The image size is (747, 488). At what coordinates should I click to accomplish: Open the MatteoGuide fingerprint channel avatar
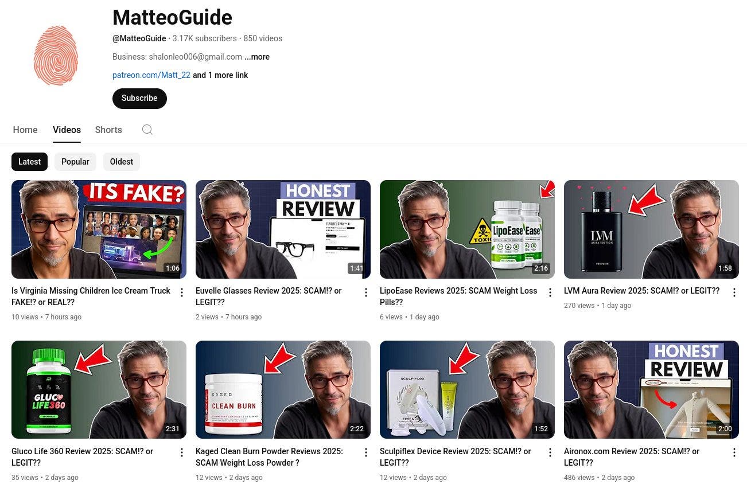(x=56, y=56)
